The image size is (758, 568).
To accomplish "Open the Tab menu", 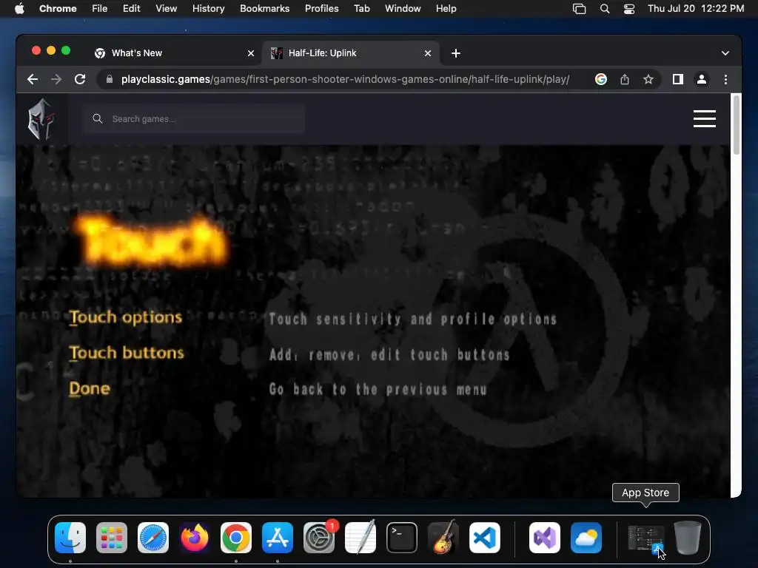I will pyautogui.click(x=361, y=9).
